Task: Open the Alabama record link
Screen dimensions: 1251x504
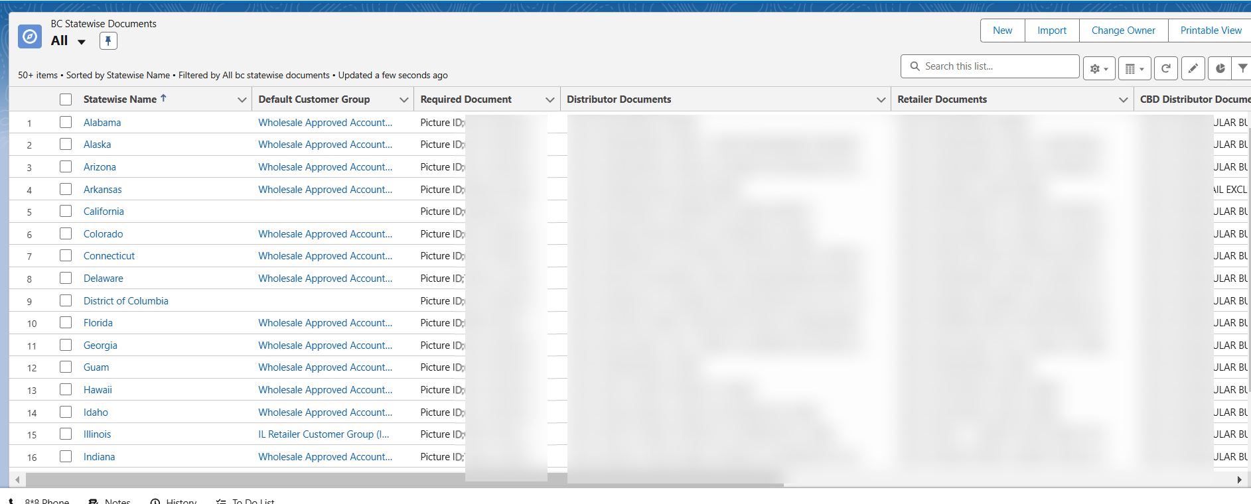Action: pos(102,123)
